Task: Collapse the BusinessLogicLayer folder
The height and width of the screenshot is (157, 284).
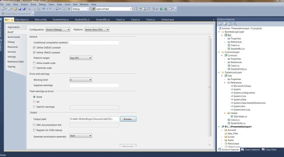Action: 219,32
